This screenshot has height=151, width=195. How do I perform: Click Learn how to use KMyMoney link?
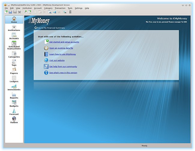[x=62, y=54]
